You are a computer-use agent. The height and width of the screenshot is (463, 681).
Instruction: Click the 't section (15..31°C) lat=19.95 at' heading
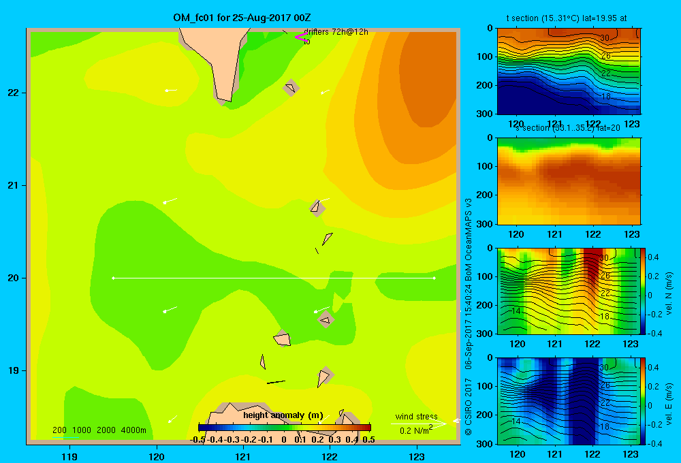(x=567, y=18)
